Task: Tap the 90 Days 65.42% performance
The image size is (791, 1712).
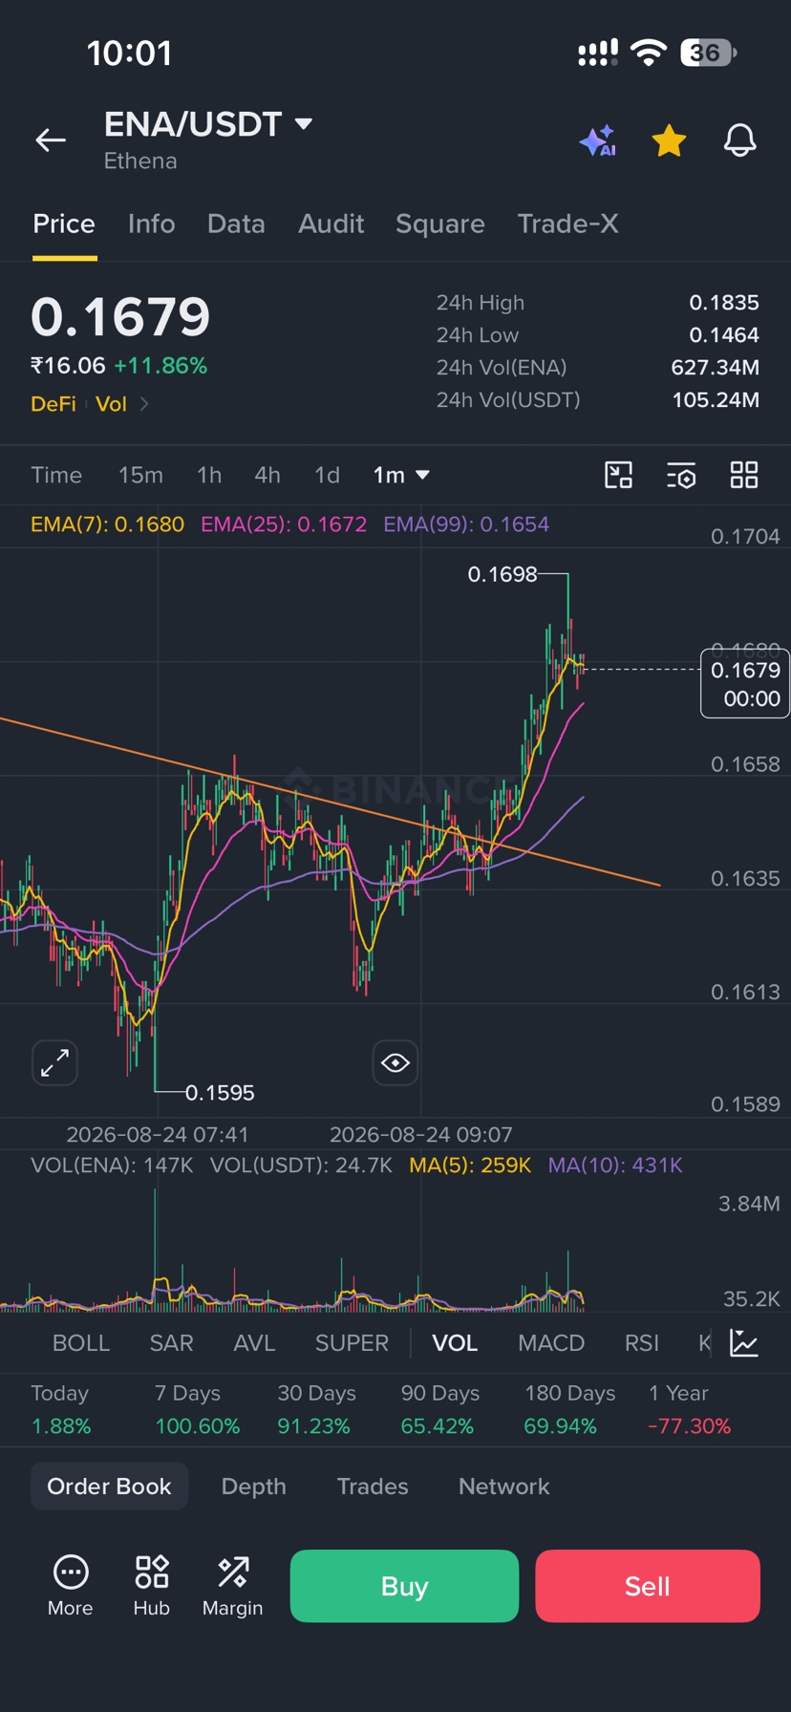Action: coord(439,1409)
